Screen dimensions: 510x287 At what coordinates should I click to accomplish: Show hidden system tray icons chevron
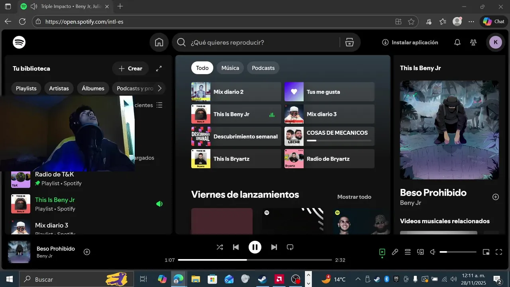[x=358, y=279]
